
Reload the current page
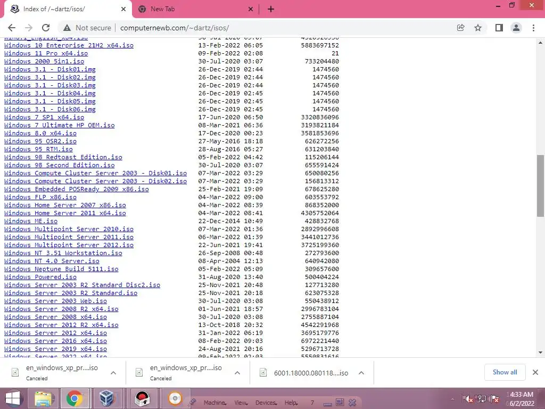[46, 28]
